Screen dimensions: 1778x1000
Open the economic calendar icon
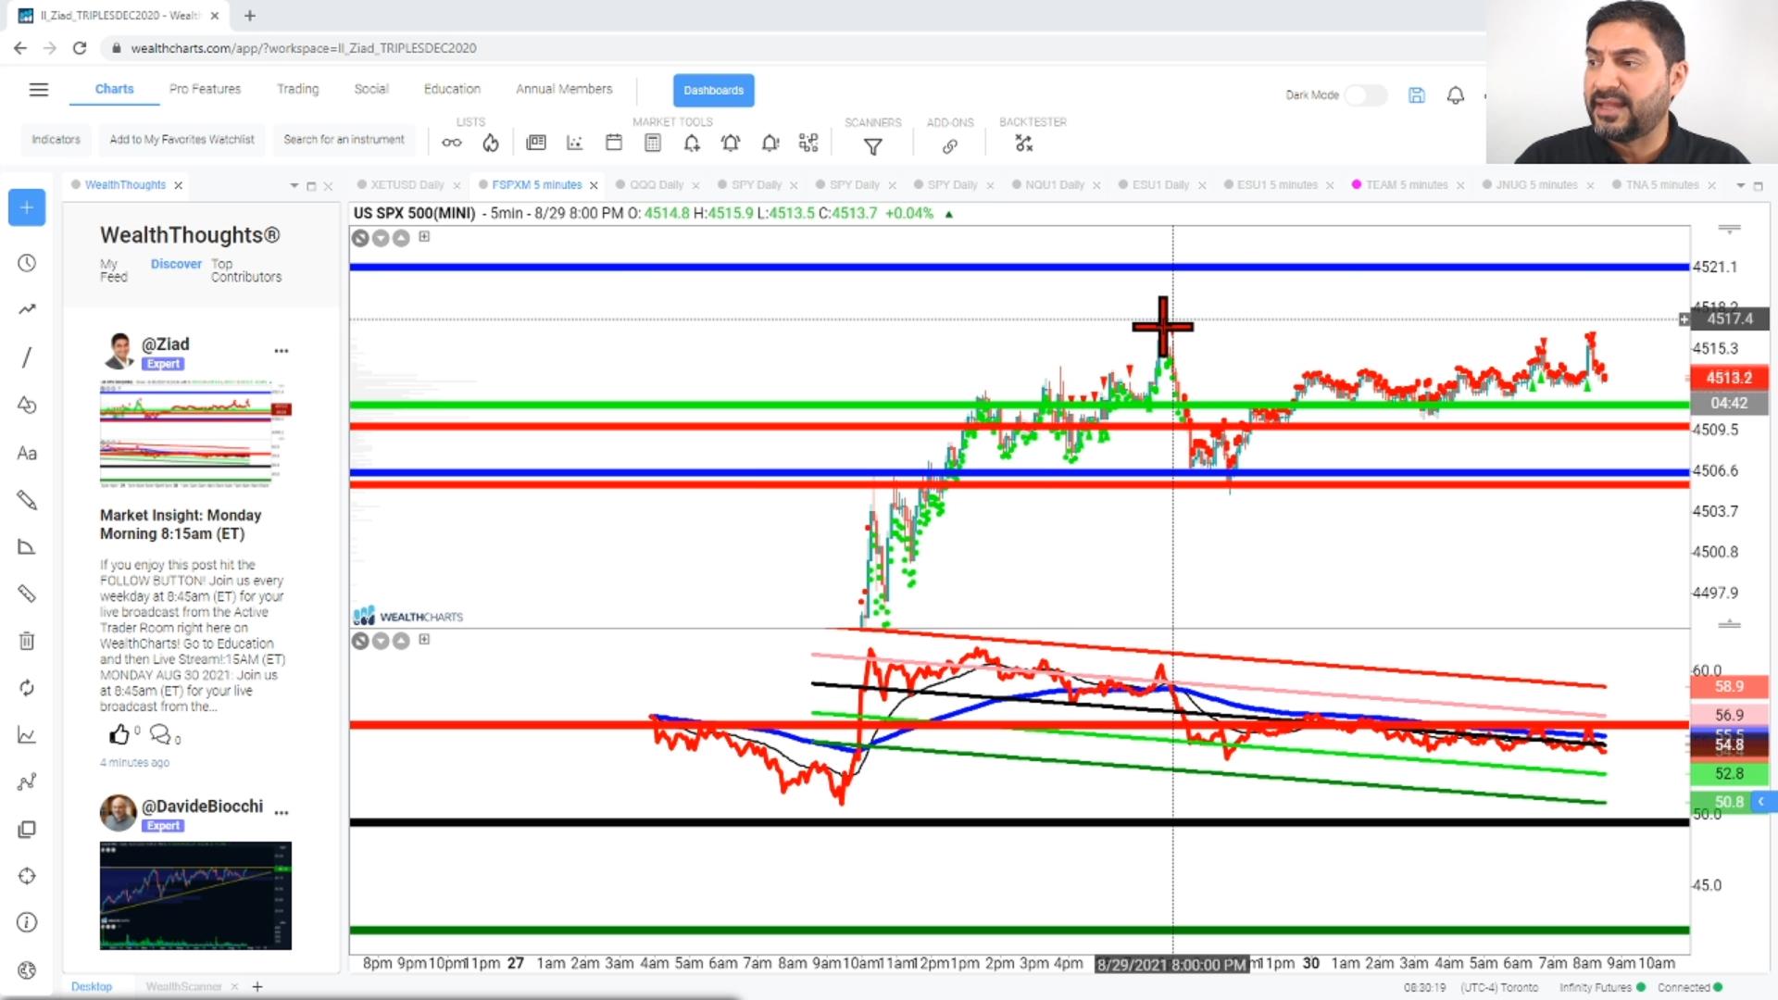[614, 143]
